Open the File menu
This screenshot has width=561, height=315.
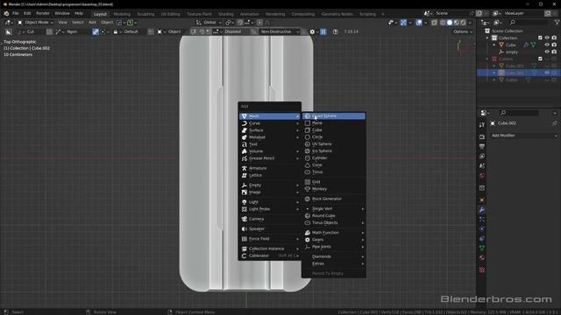pos(16,13)
